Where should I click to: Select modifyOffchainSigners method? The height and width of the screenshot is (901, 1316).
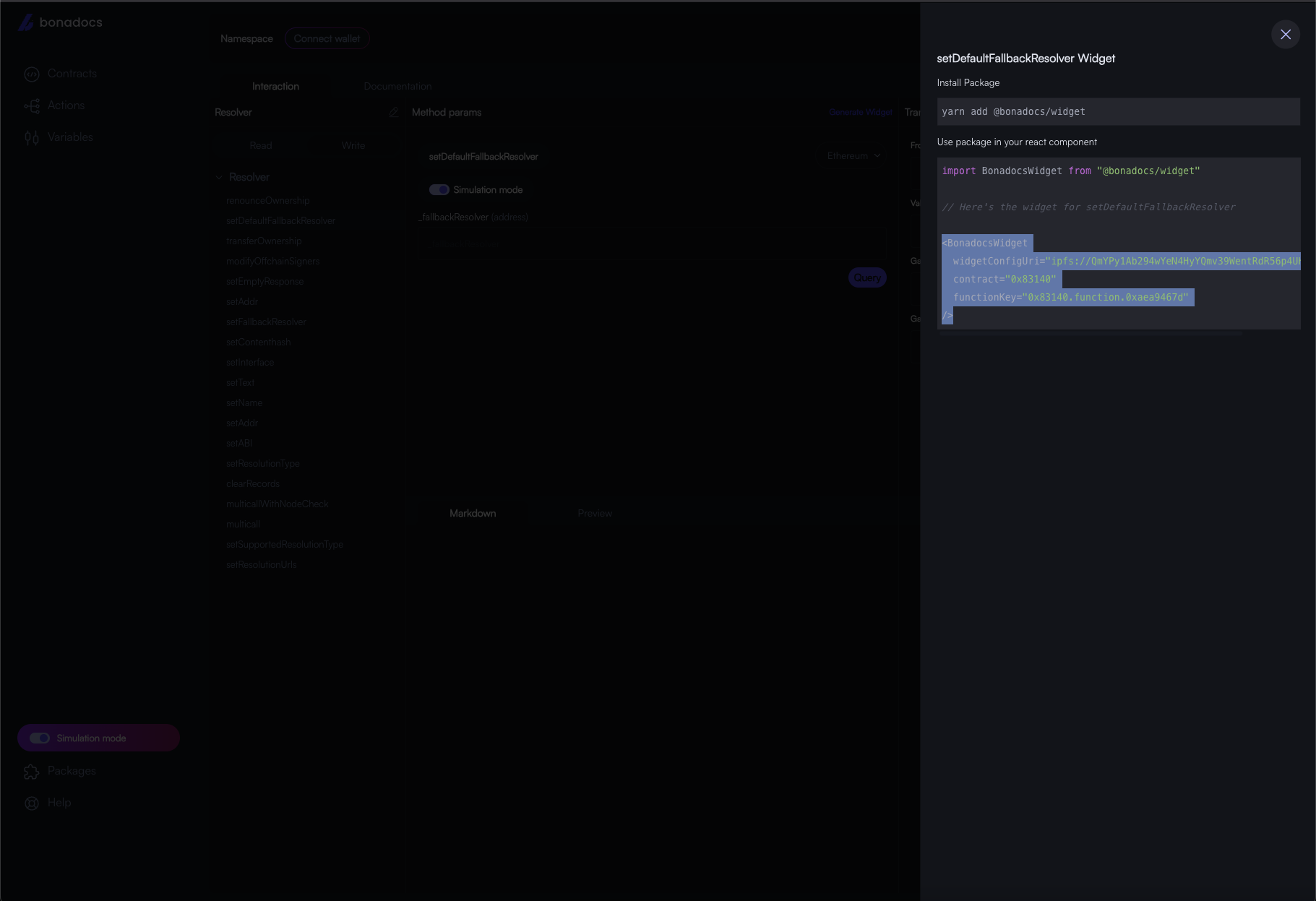272,261
